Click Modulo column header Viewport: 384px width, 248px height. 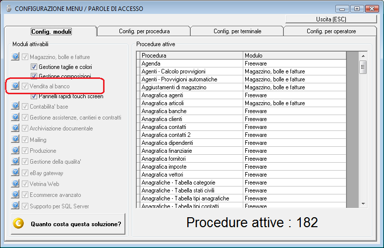pos(295,56)
